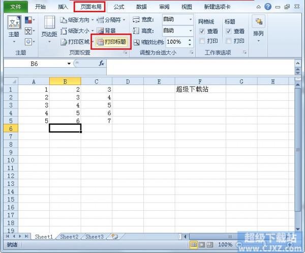Click the 100% zoom level in status bar
This screenshot has width=305, height=253.
click(225, 244)
